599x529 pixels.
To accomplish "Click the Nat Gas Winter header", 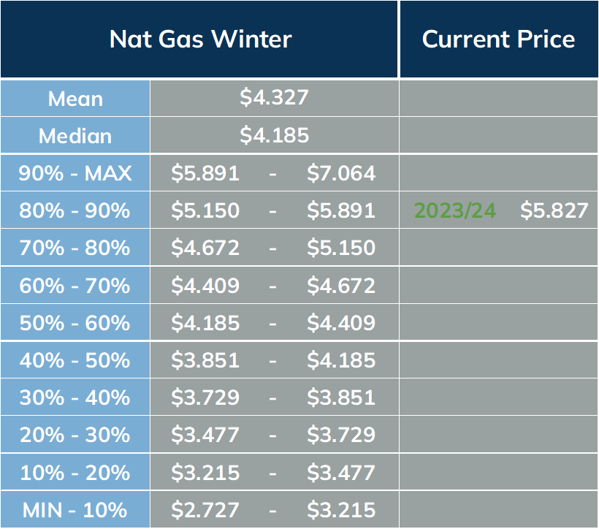I will pyautogui.click(x=200, y=39).
